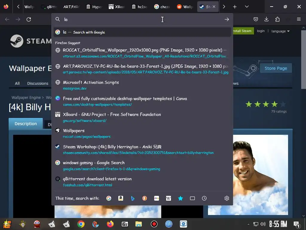Switch to the Reddit Wallpaper tab
306x230 pixels.
(185, 7)
